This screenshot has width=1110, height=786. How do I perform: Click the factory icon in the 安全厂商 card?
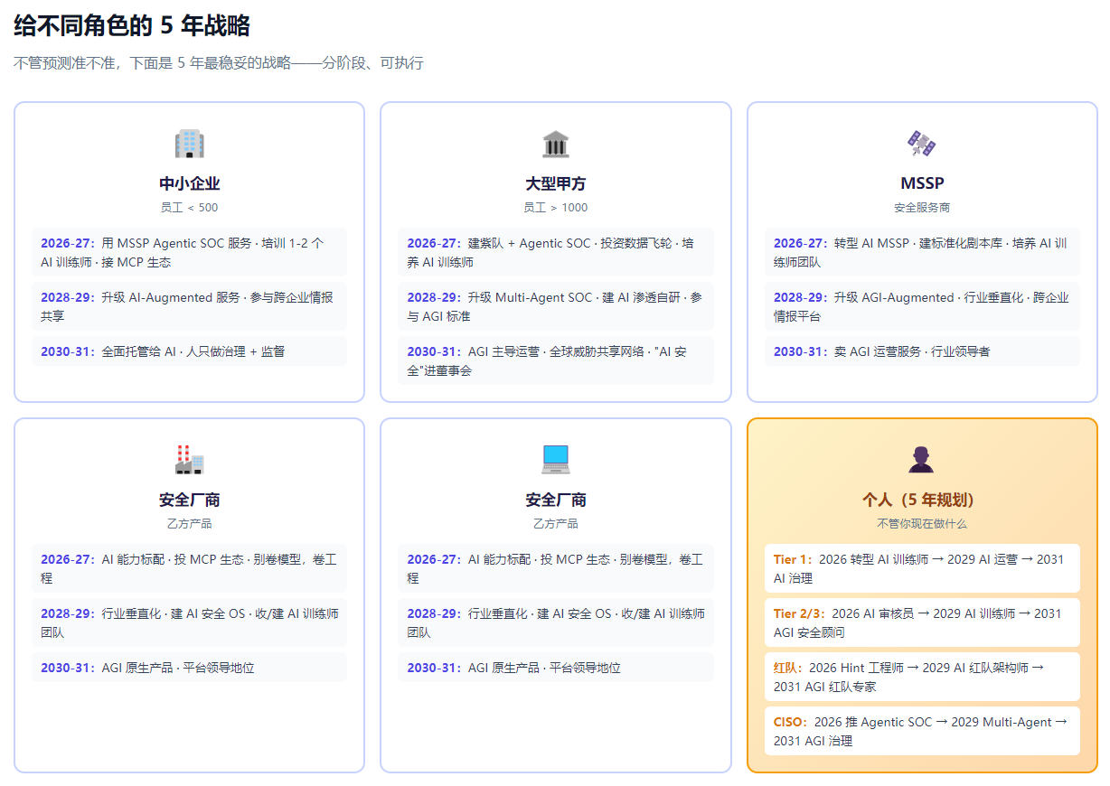(189, 460)
